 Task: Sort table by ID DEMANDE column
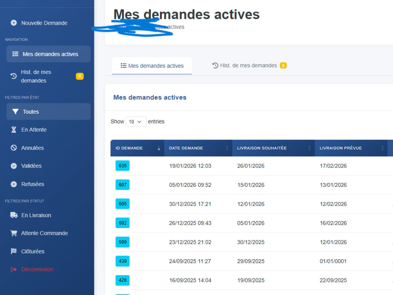(x=137, y=148)
